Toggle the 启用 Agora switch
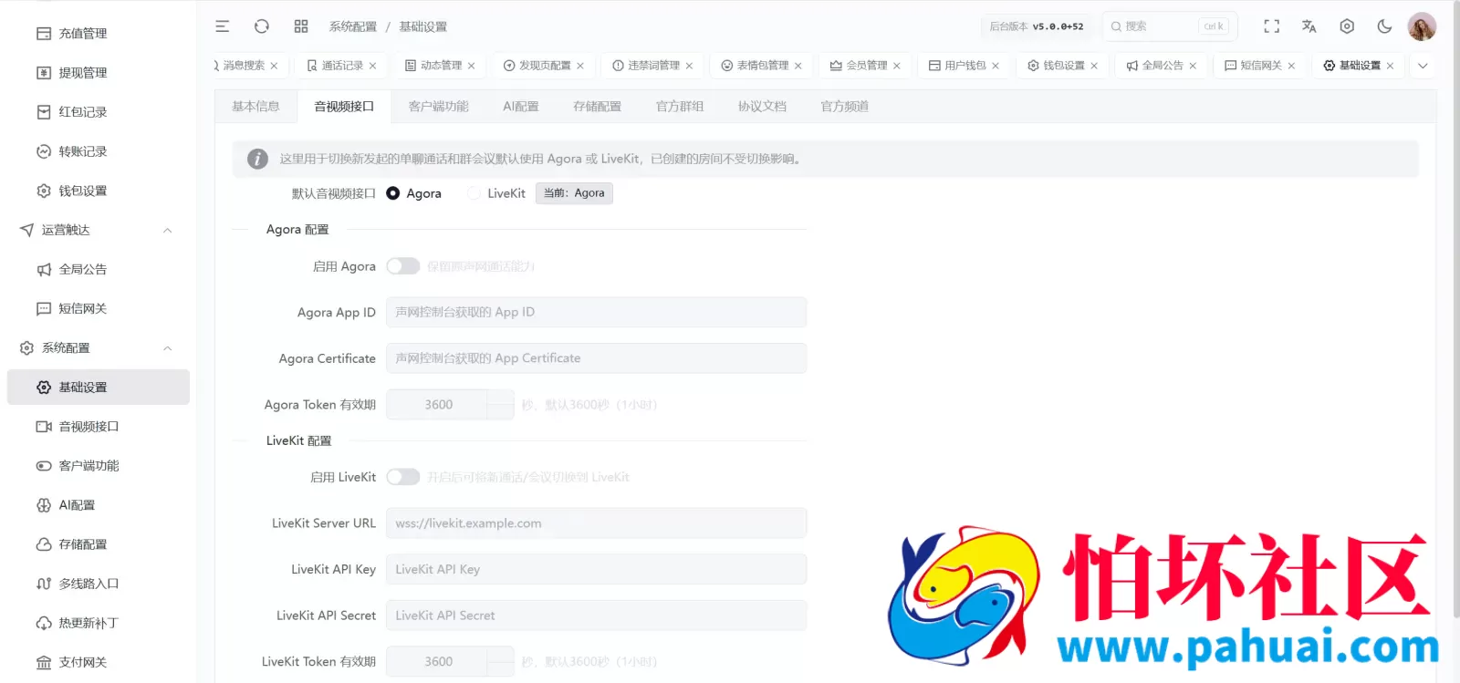Image resolution: width=1460 pixels, height=683 pixels. point(402,266)
